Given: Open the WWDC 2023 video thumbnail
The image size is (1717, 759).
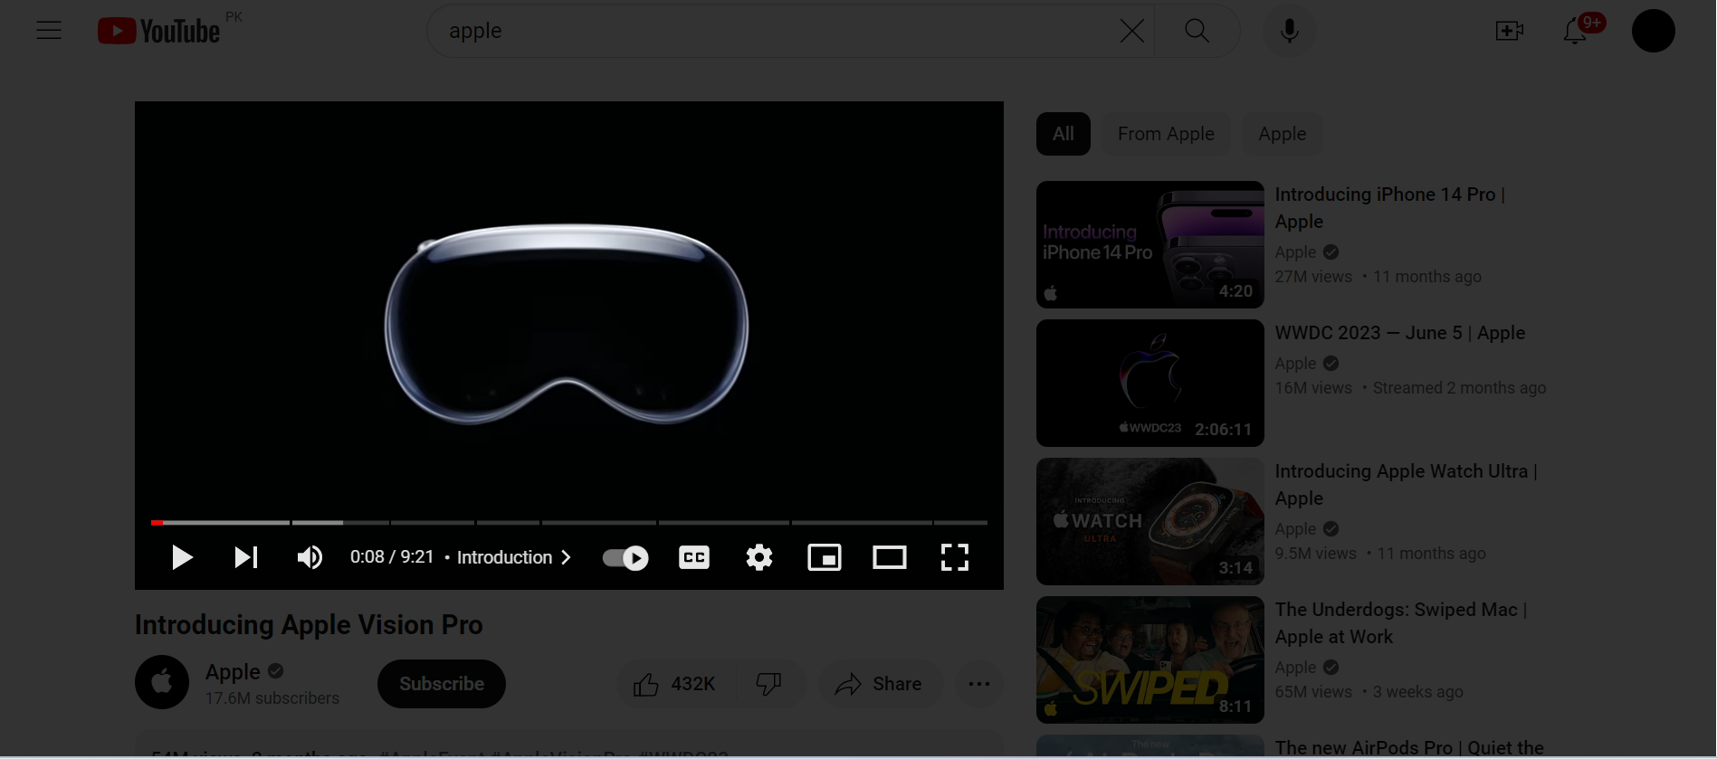Looking at the screenshot, I should pos(1150,383).
